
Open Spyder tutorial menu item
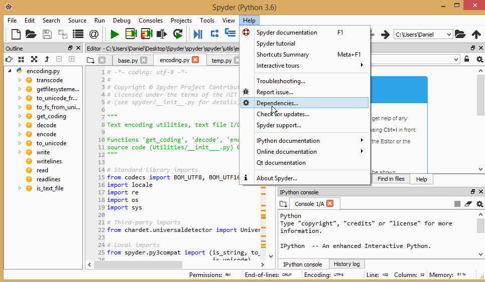tap(305, 44)
